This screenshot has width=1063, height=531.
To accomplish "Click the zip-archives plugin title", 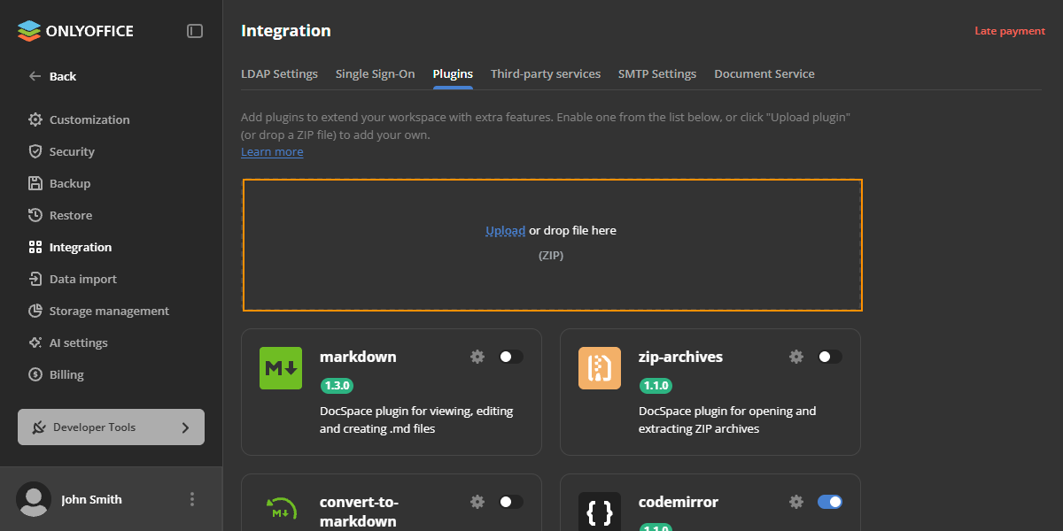I will (x=680, y=357).
